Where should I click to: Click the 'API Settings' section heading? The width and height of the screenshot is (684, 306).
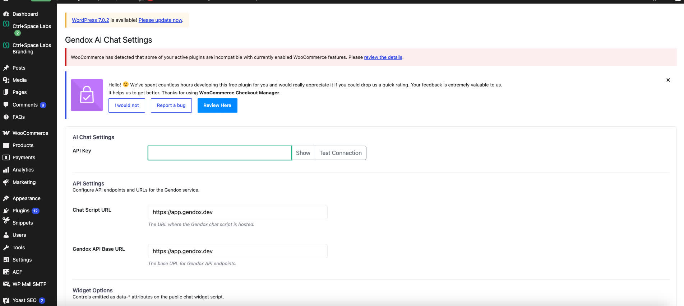pos(88,183)
